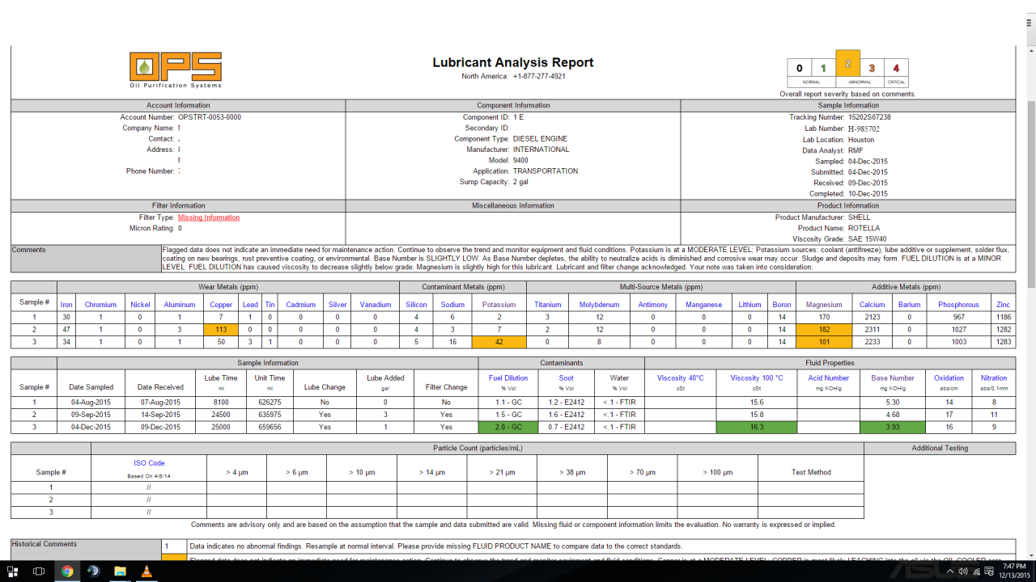1036x582 pixels.
Task: Launch VLC media player from the taskbar
Action: [146, 571]
